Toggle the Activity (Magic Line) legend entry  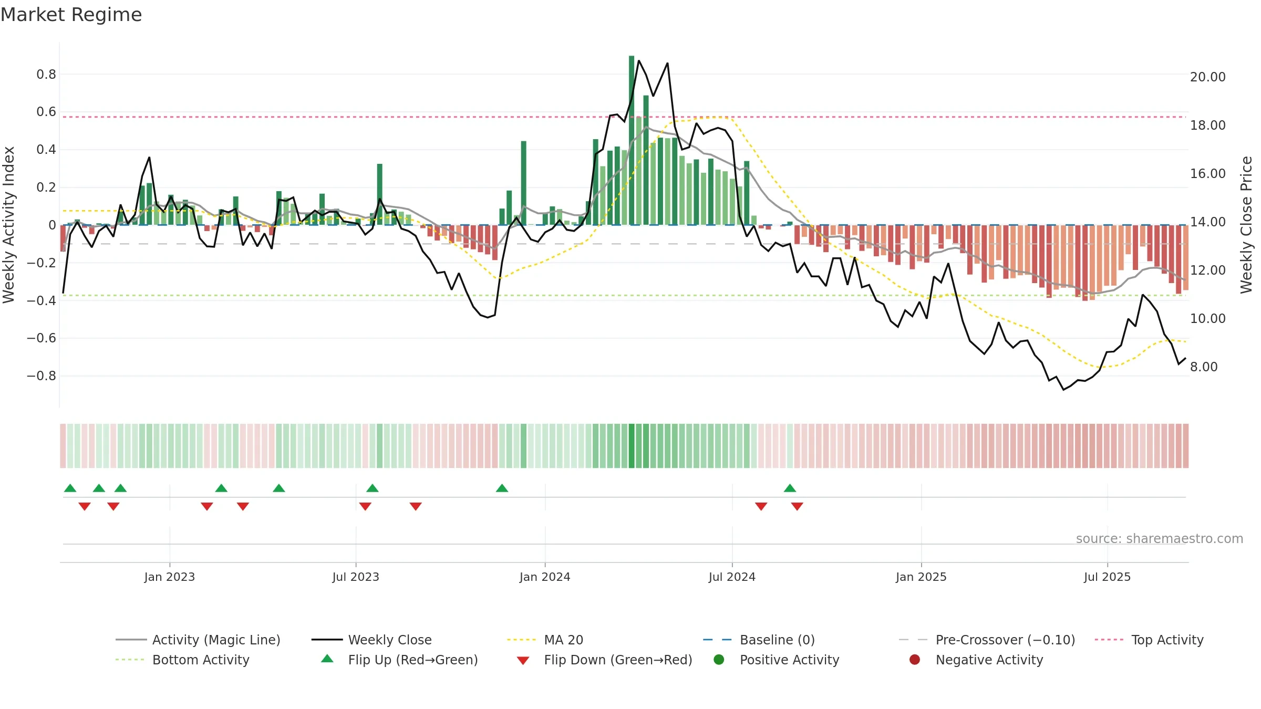[198, 640]
